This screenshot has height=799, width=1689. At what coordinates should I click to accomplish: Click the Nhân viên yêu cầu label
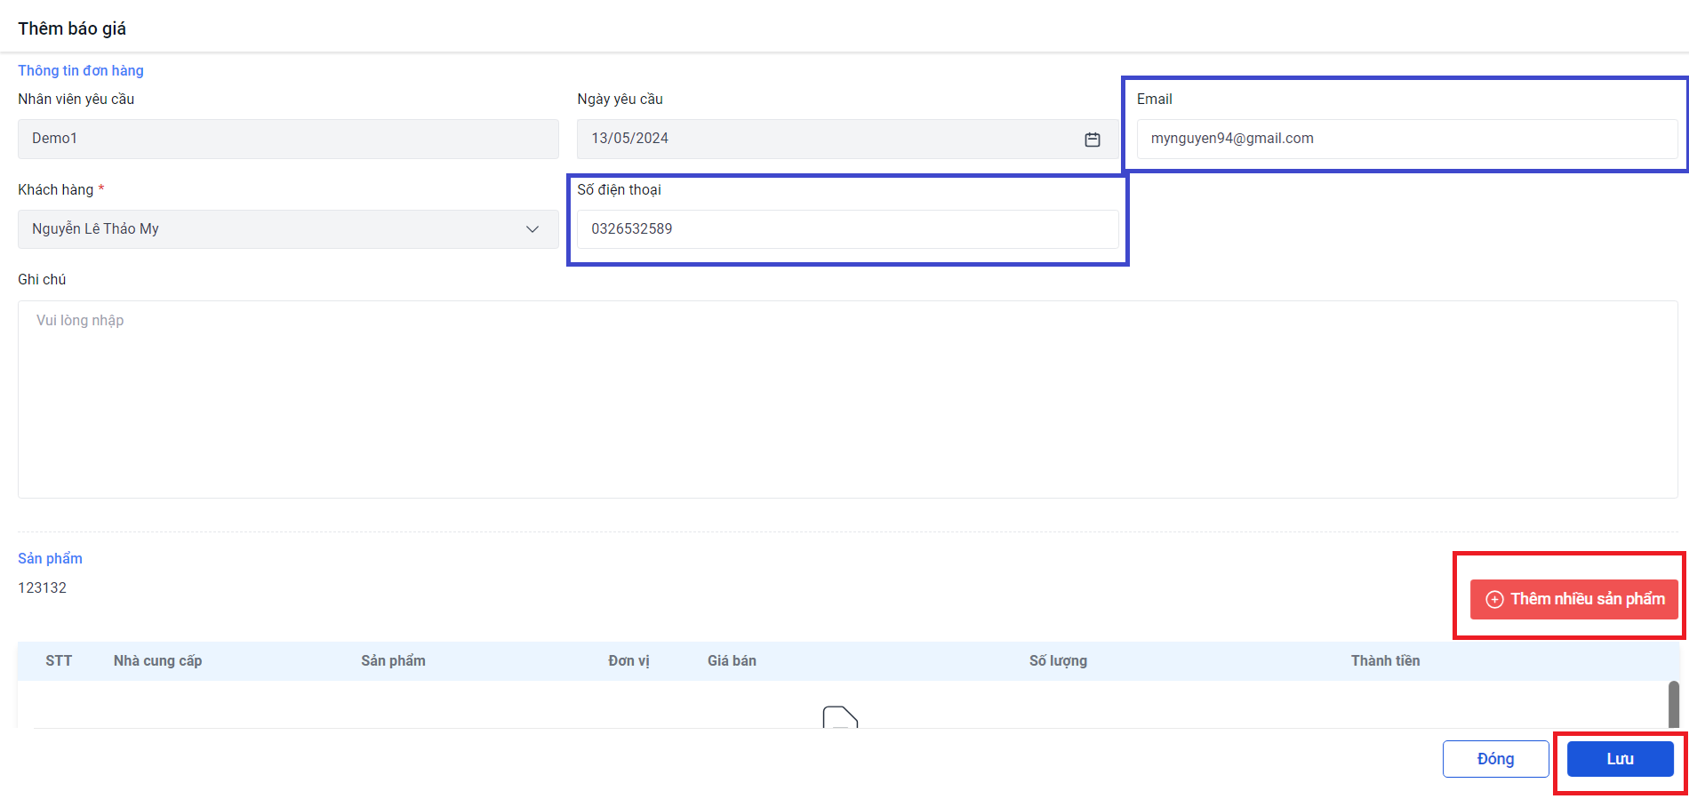76,99
